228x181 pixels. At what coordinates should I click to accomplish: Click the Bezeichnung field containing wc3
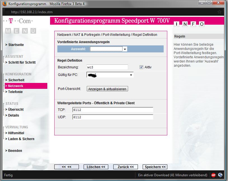coord(107,67)
